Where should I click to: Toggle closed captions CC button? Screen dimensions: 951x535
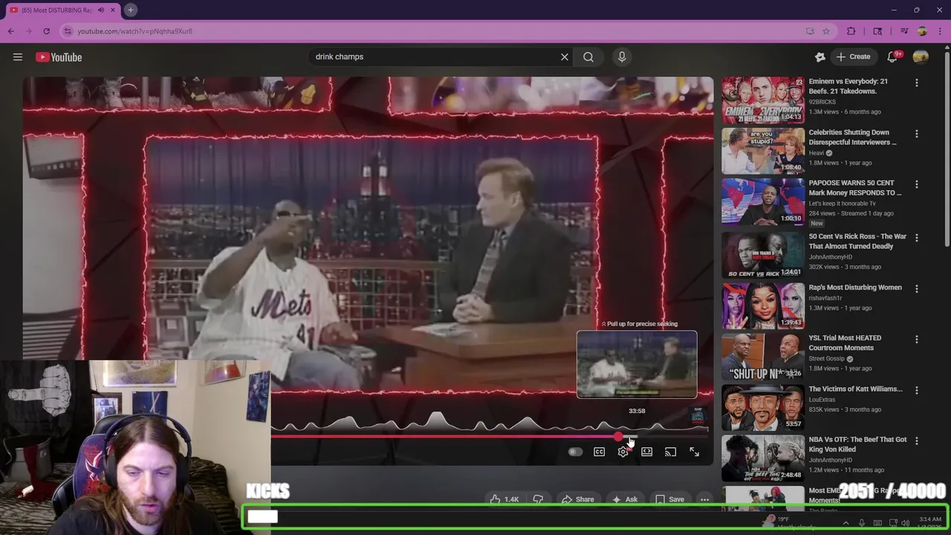click(600, 452)
